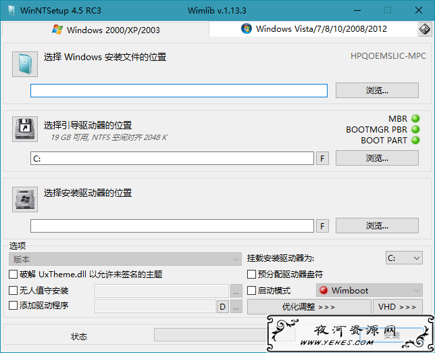
Task: Open the VHD options
Action: (398, 306)
